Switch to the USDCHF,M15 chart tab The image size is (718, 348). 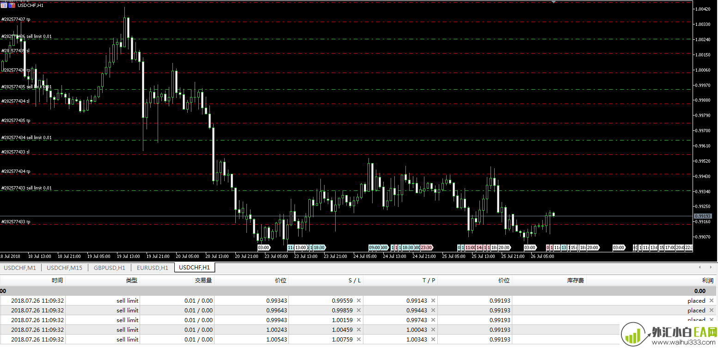[64, 268]
